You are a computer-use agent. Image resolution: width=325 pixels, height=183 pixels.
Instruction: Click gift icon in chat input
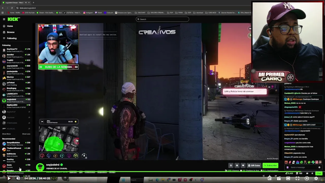tap(287, 167)
